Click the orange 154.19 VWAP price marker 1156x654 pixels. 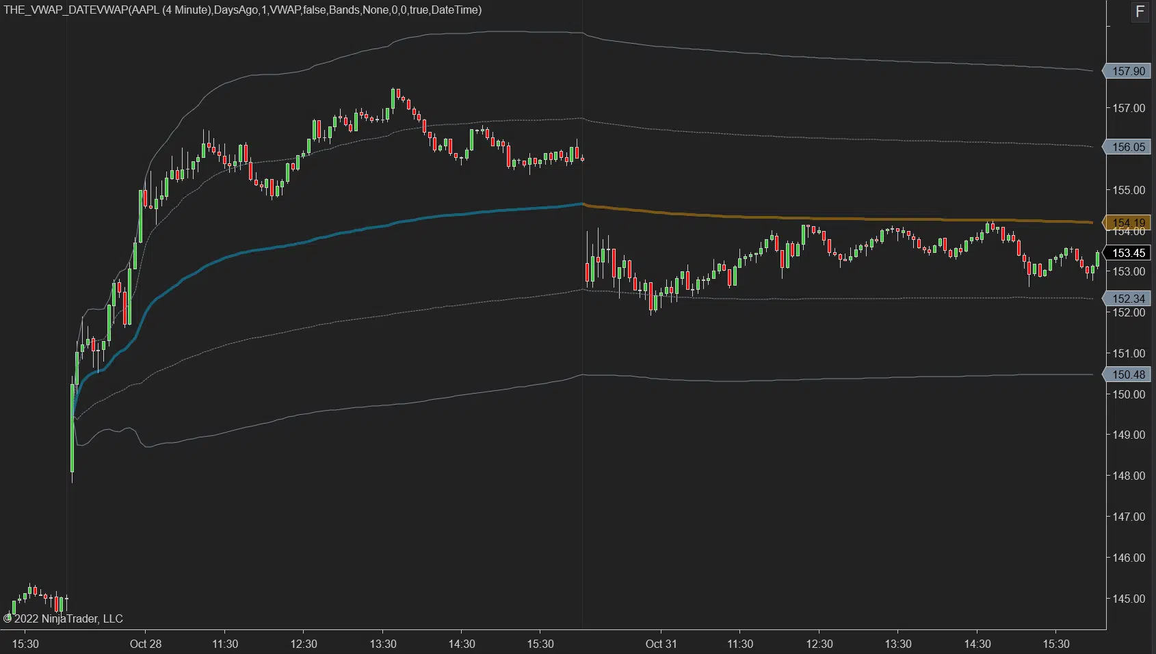1127,223
